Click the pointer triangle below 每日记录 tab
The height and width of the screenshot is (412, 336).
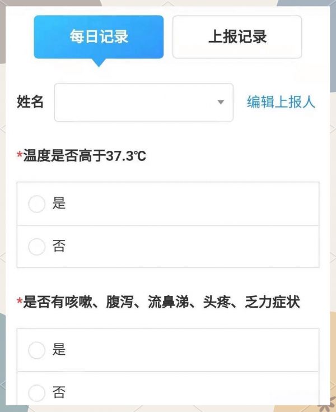click(x=99, y=63)
